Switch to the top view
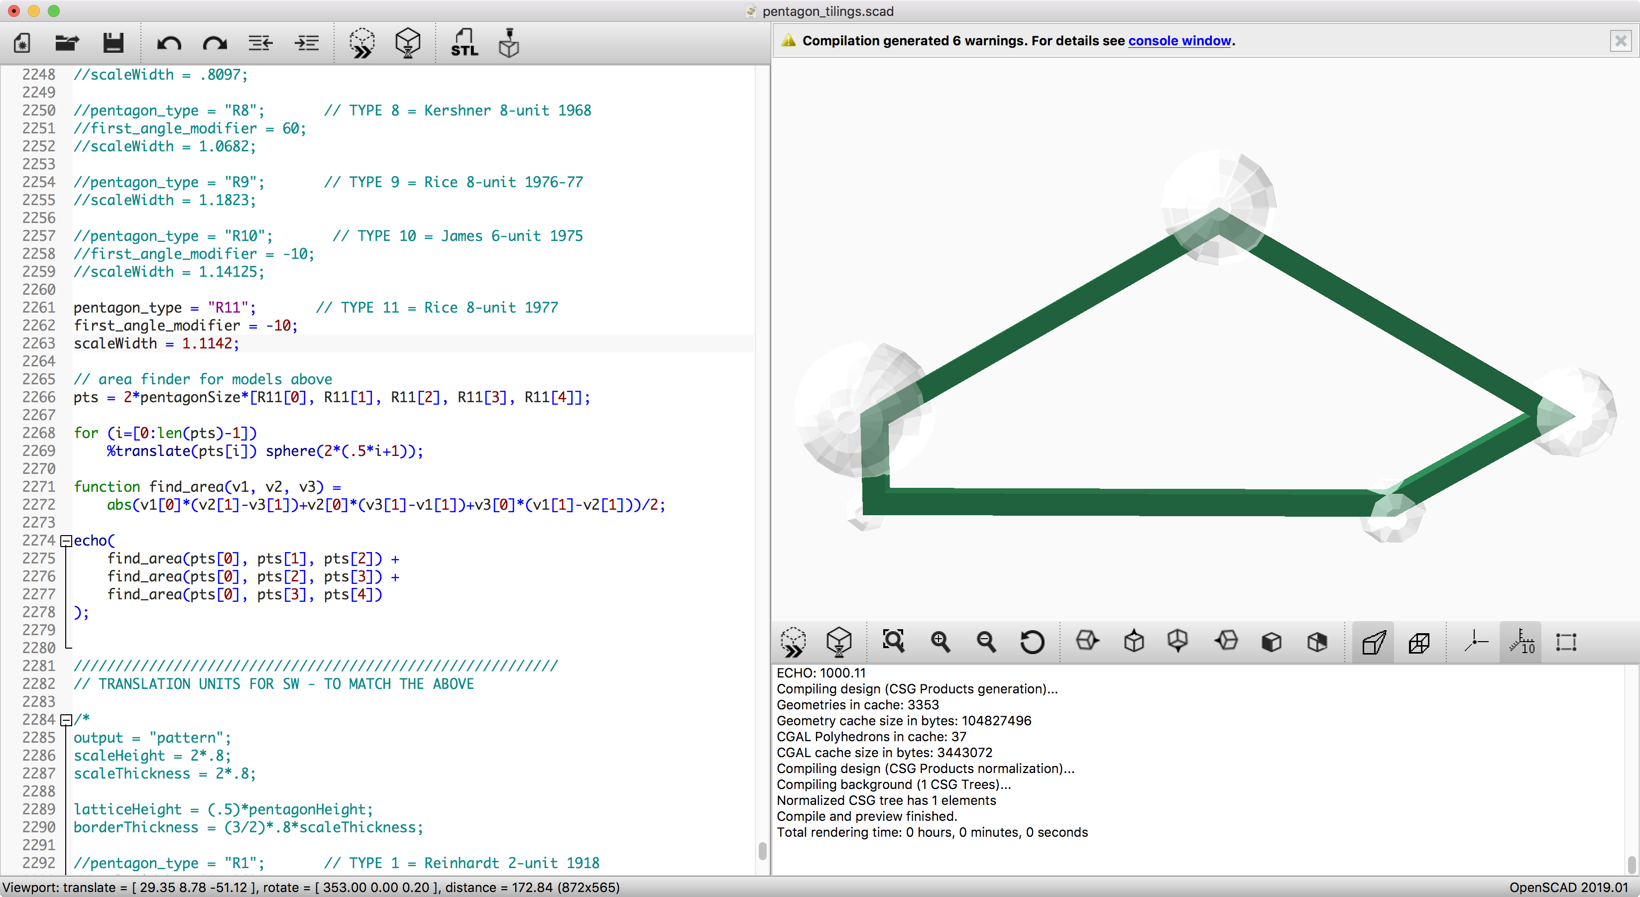The image size is (1640, 897). (1134, 641)
